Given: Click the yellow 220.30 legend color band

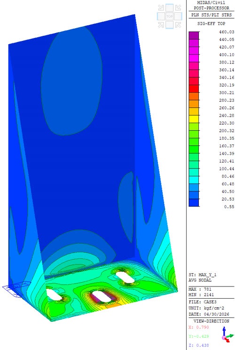Looking at the screenshot, I should pyautogui.click(x=194, y=119).
